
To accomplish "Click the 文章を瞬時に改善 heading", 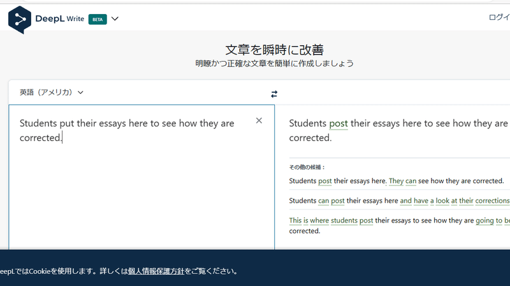I will (x=274, y=50).
